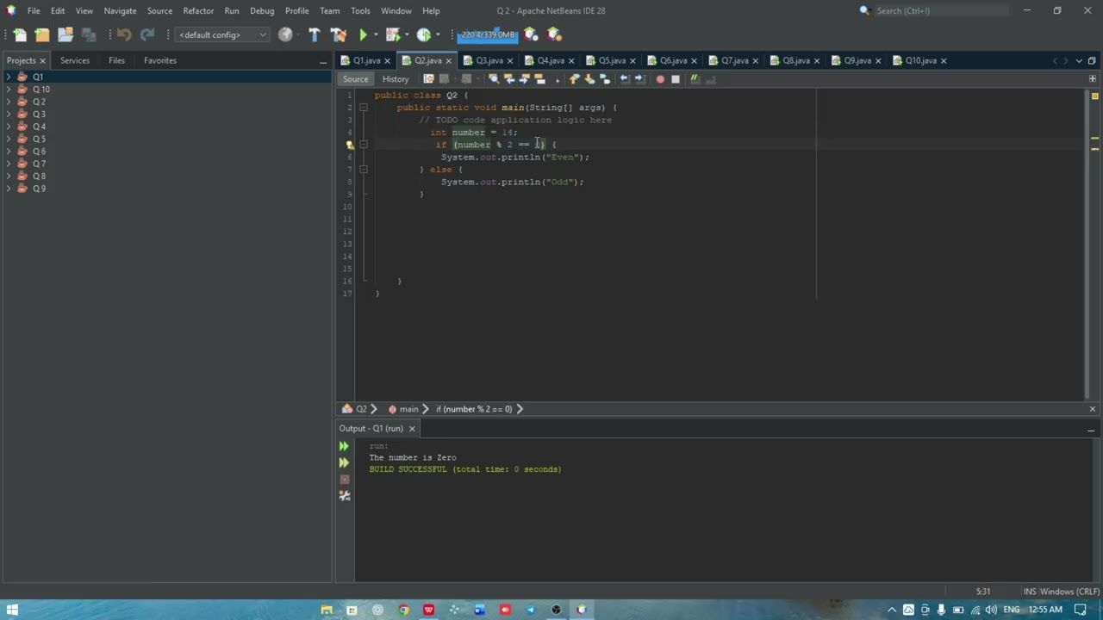The image size is (1103, 620).
Task: Switch to the Services tab
Action: 74,60
